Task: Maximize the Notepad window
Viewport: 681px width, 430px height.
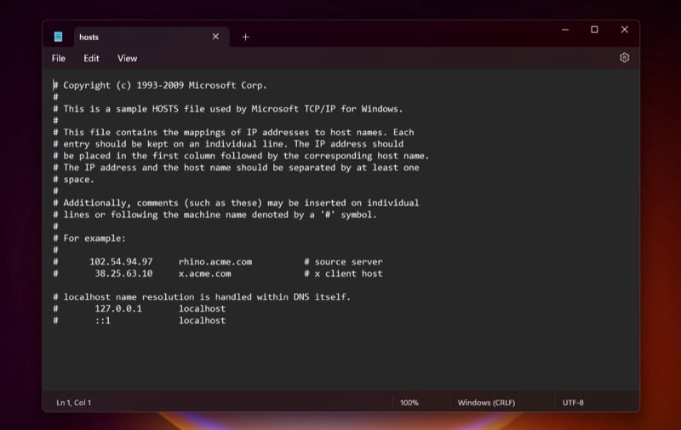Action: 594,30
